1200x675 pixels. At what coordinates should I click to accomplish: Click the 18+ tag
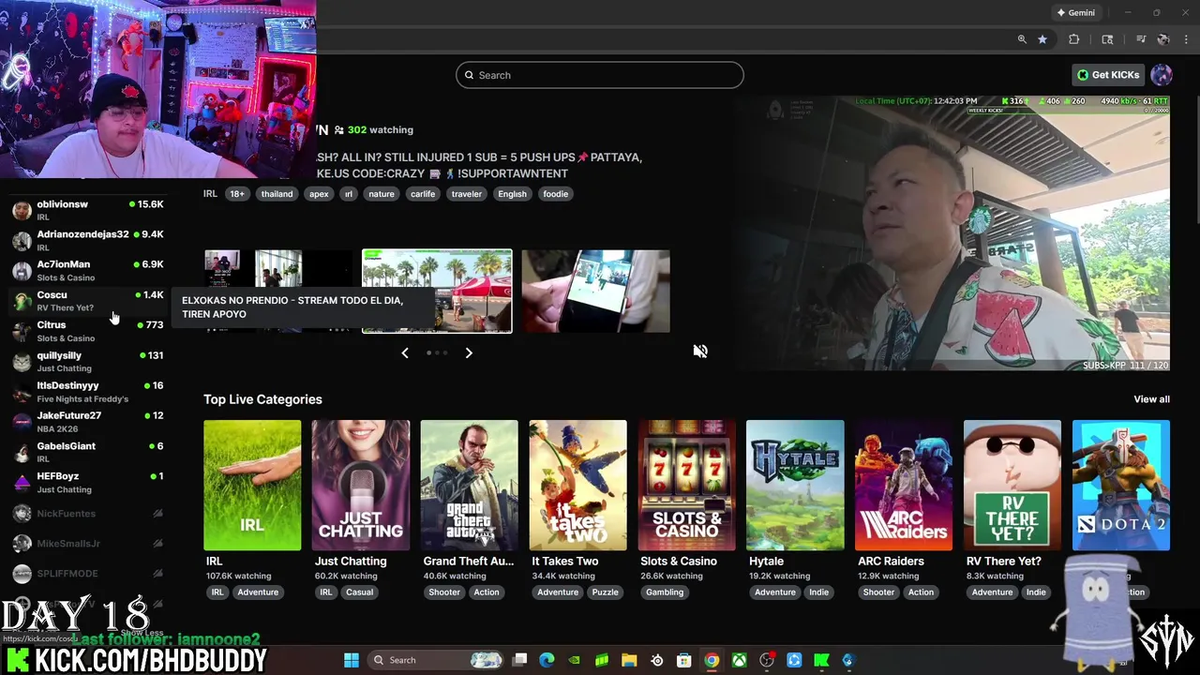coord(237,194)
